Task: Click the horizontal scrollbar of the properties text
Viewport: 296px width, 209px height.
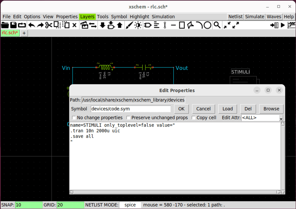Action: (175, 192)
